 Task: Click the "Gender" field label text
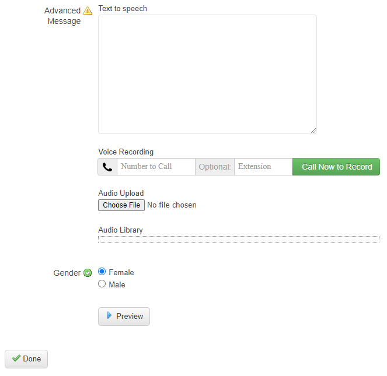tap(67, 273)
